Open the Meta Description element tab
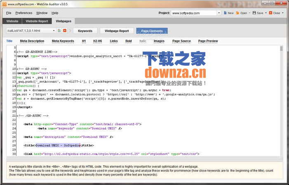 point(32,41)
